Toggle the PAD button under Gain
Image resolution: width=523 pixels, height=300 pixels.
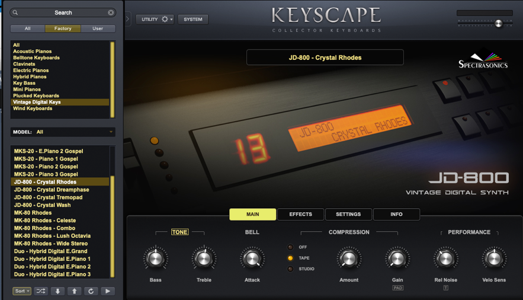pos(397,288)
